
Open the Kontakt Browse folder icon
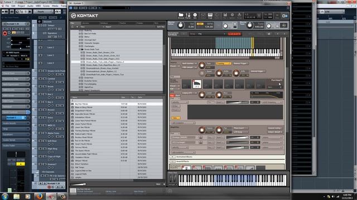[x=181, y=15]
